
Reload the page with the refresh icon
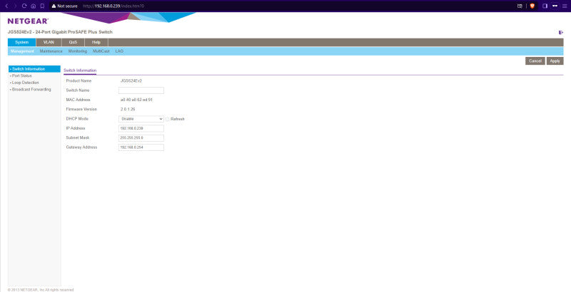tap(24, 6)
